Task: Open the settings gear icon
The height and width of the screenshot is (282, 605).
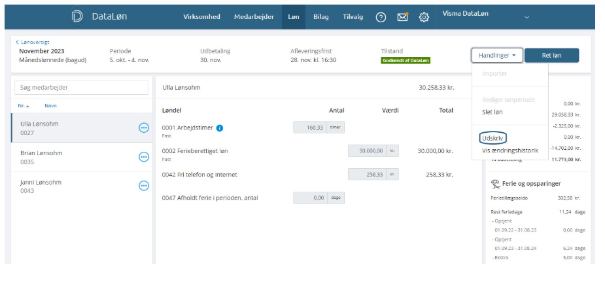Action: pos(424,18)
